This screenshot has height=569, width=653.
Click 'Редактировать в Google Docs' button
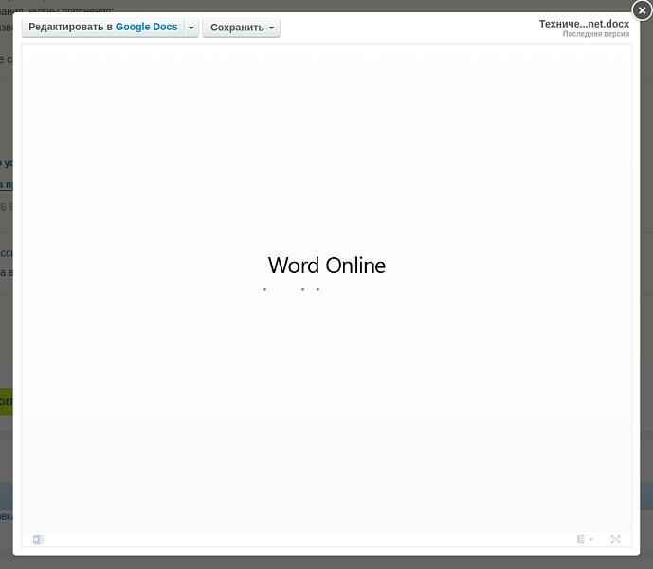(103, 28)
